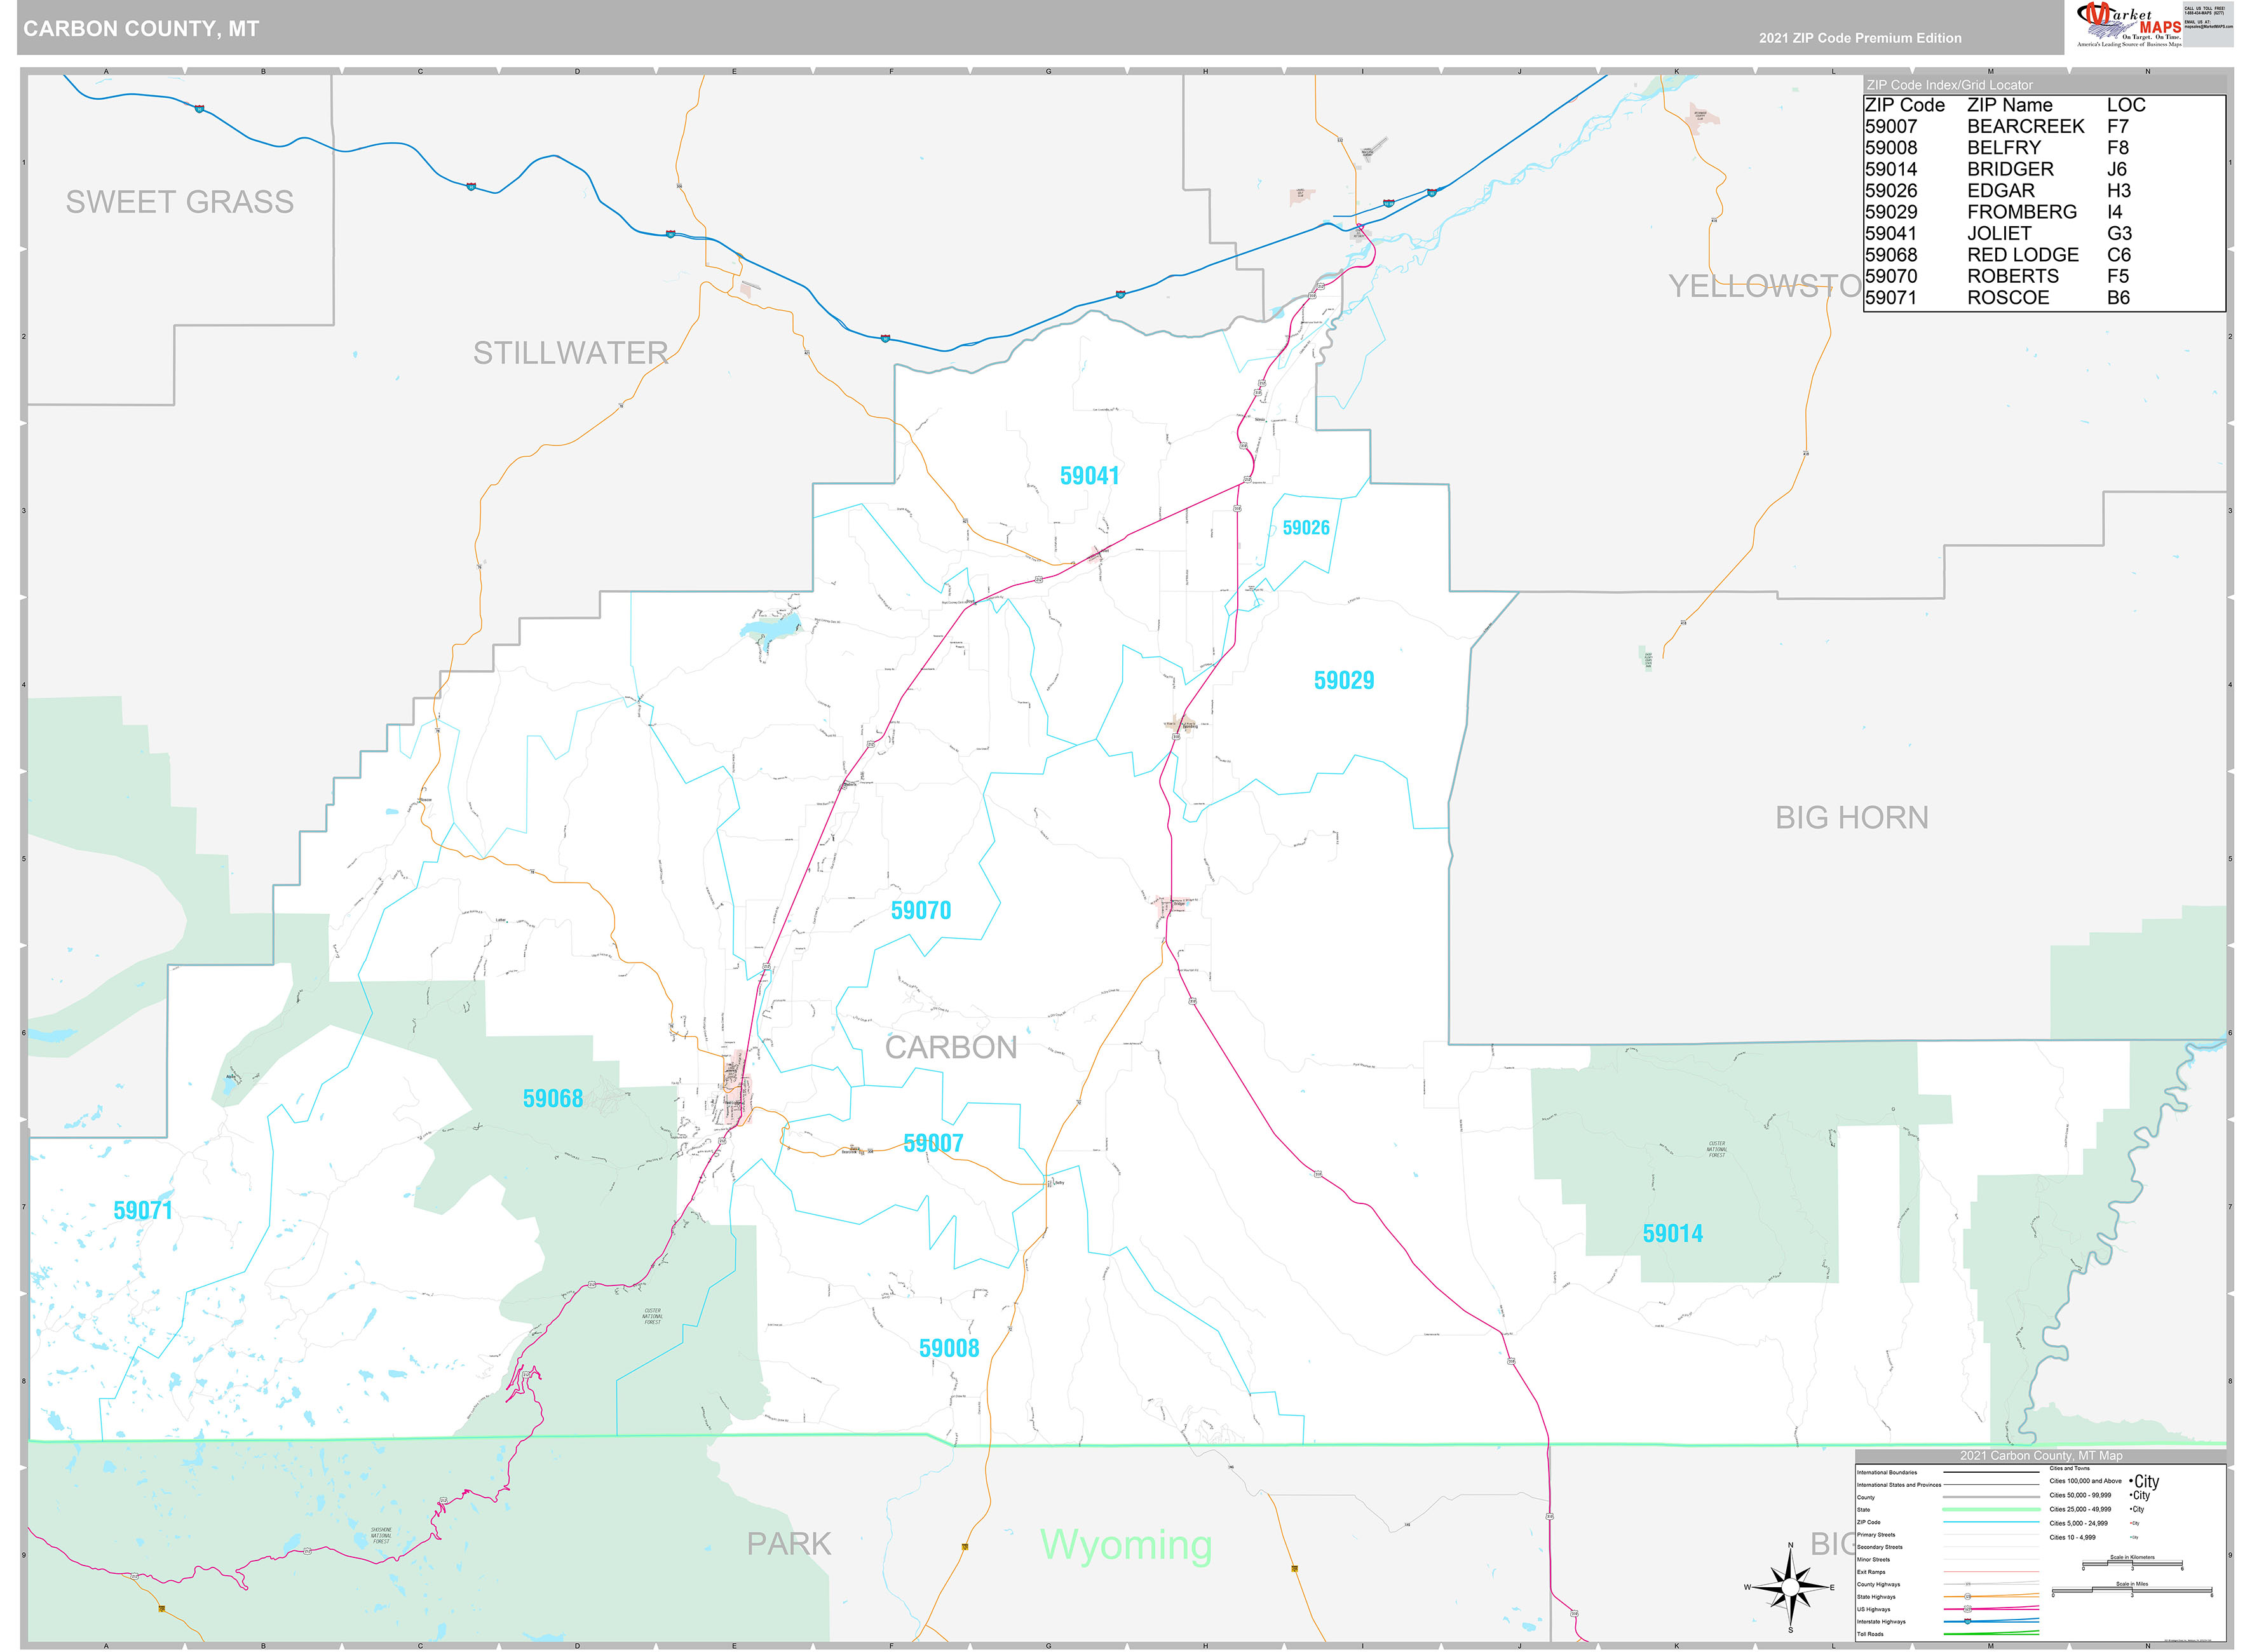Select EDGAR in the ZIP index

2000,191
